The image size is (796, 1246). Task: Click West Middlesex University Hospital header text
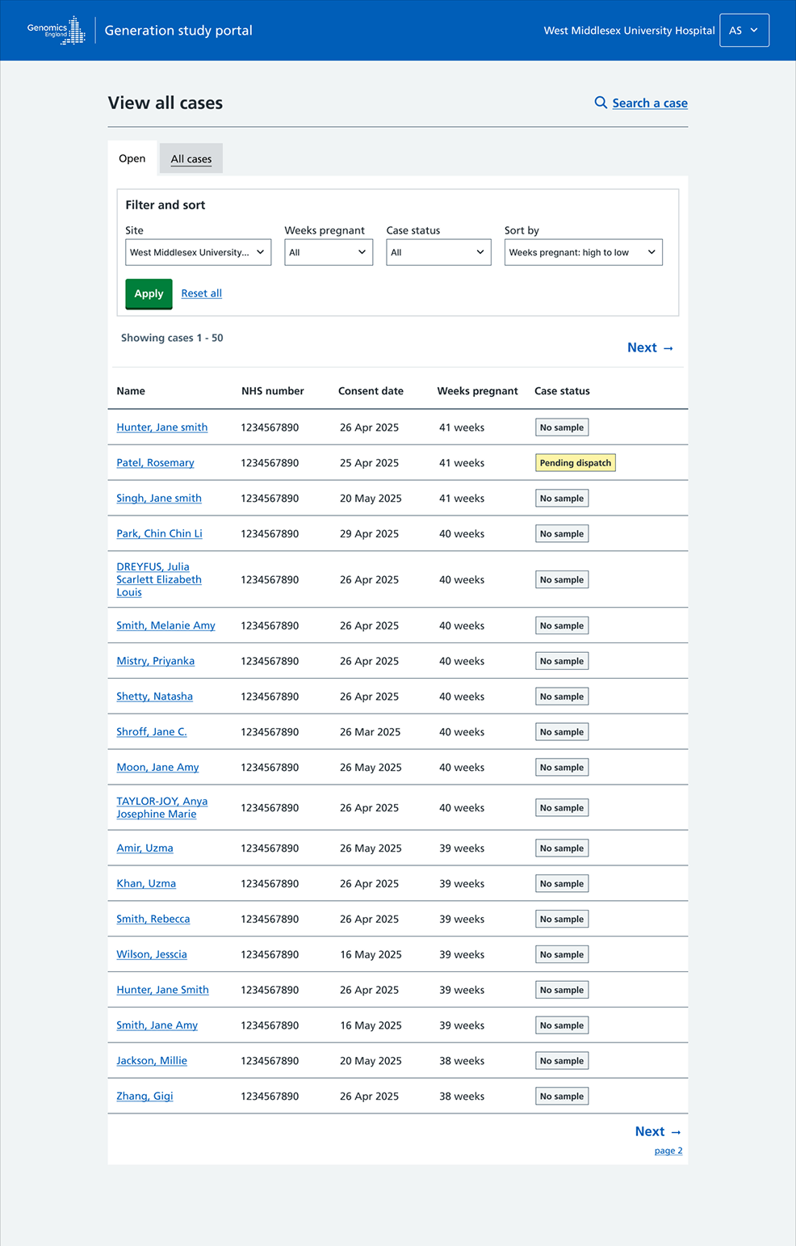click(629, 31)
